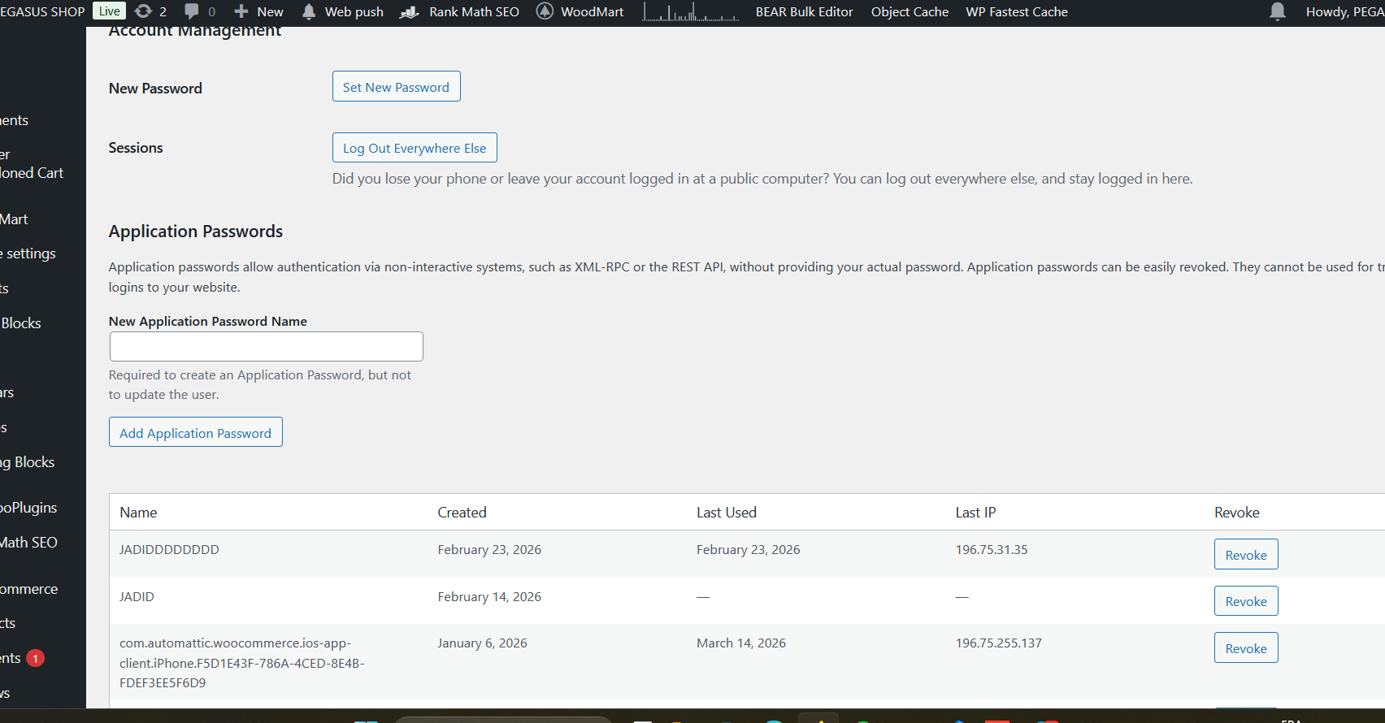Click the IP address "196.75.255.137"

(999, 643)
